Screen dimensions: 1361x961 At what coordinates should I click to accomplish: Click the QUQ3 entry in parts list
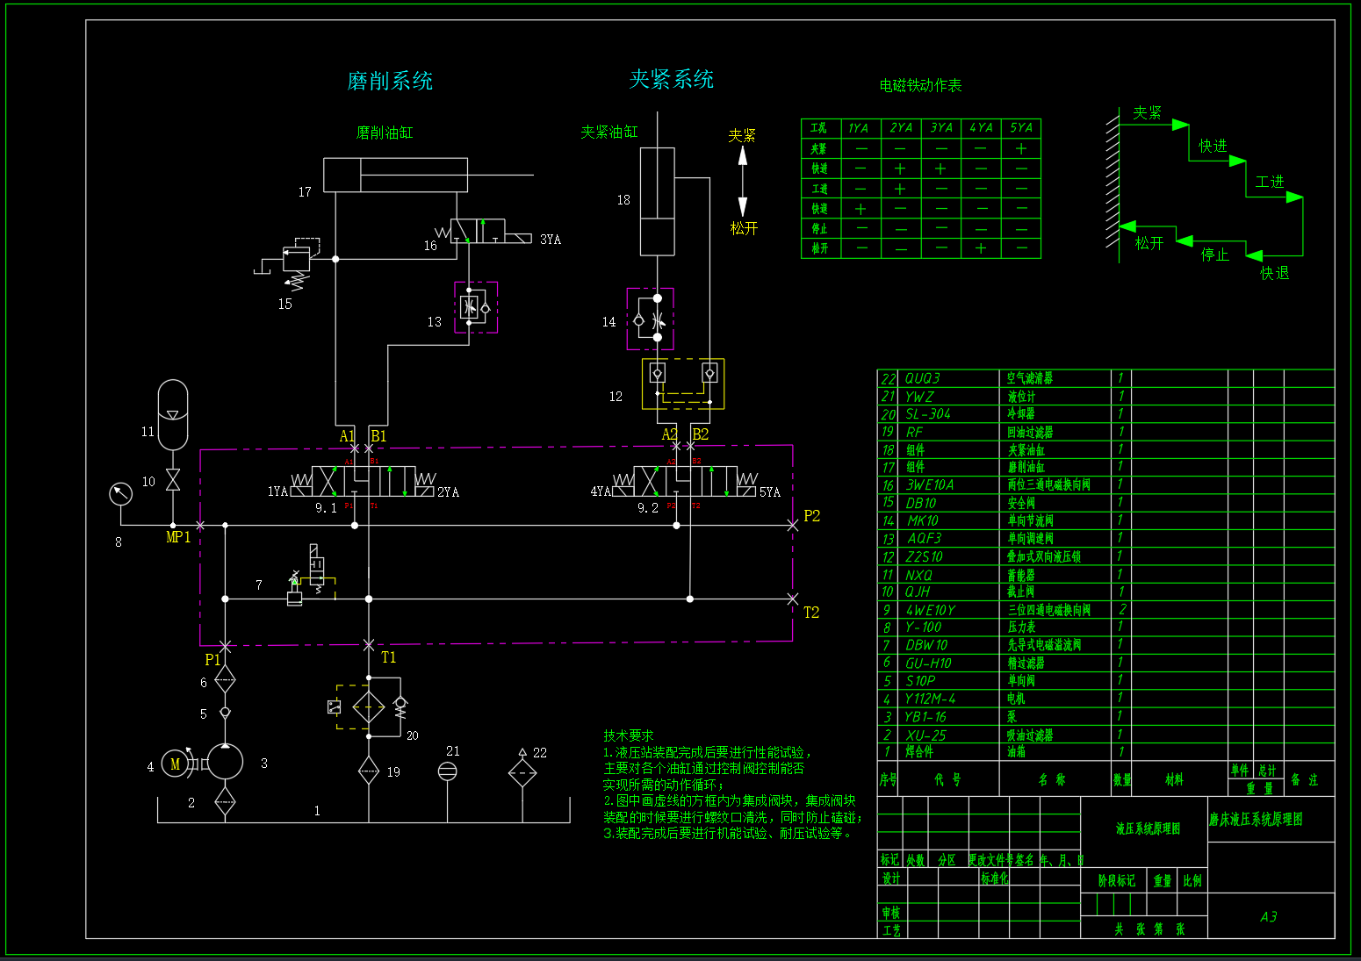point(923,378)
